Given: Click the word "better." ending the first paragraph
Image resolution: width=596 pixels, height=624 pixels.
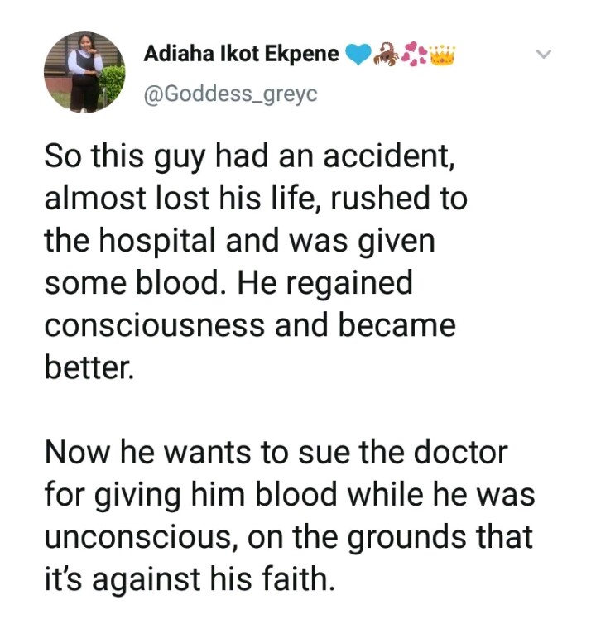Looking at the screenshot, I should (87, 366).
